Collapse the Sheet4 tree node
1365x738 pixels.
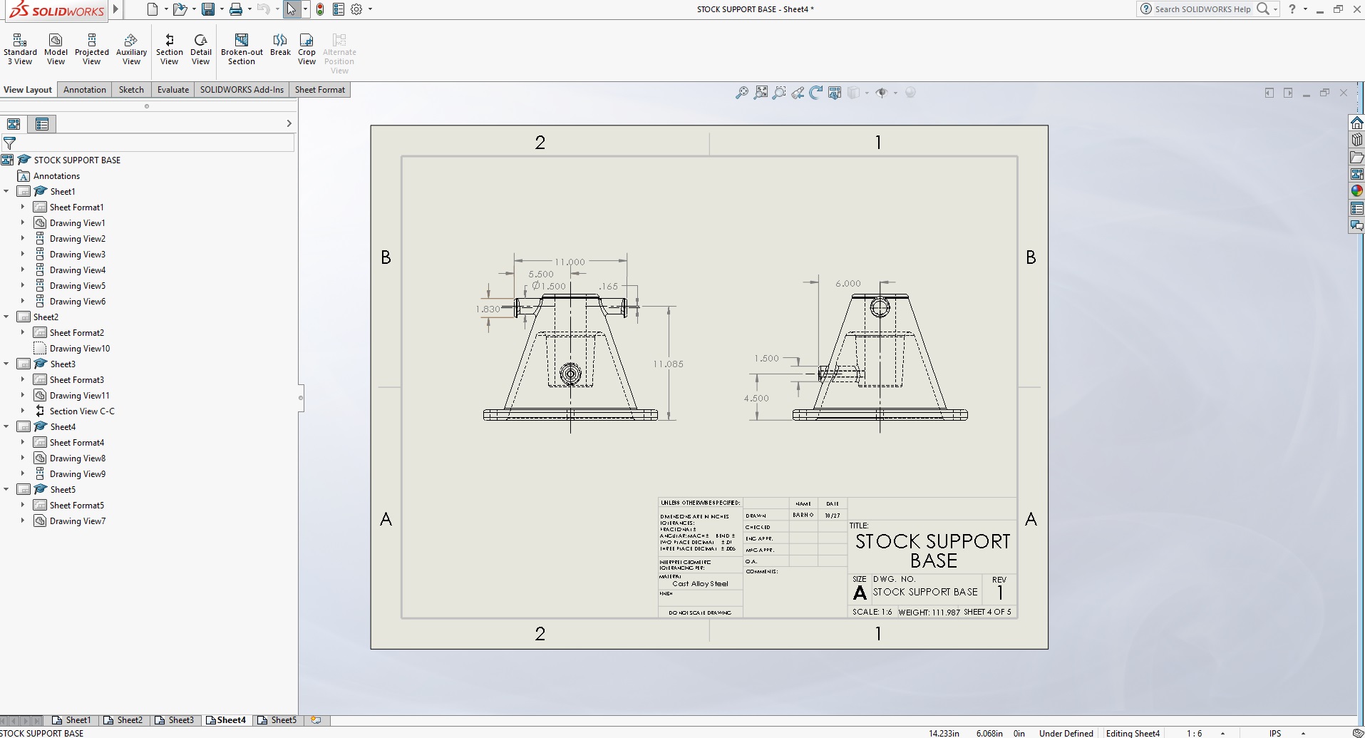click(6, 427)
